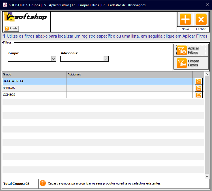Viewport: 212px width, 191px height.
Task: Open folder icon for BEBIDAS row
Action: tap(199, 88)
